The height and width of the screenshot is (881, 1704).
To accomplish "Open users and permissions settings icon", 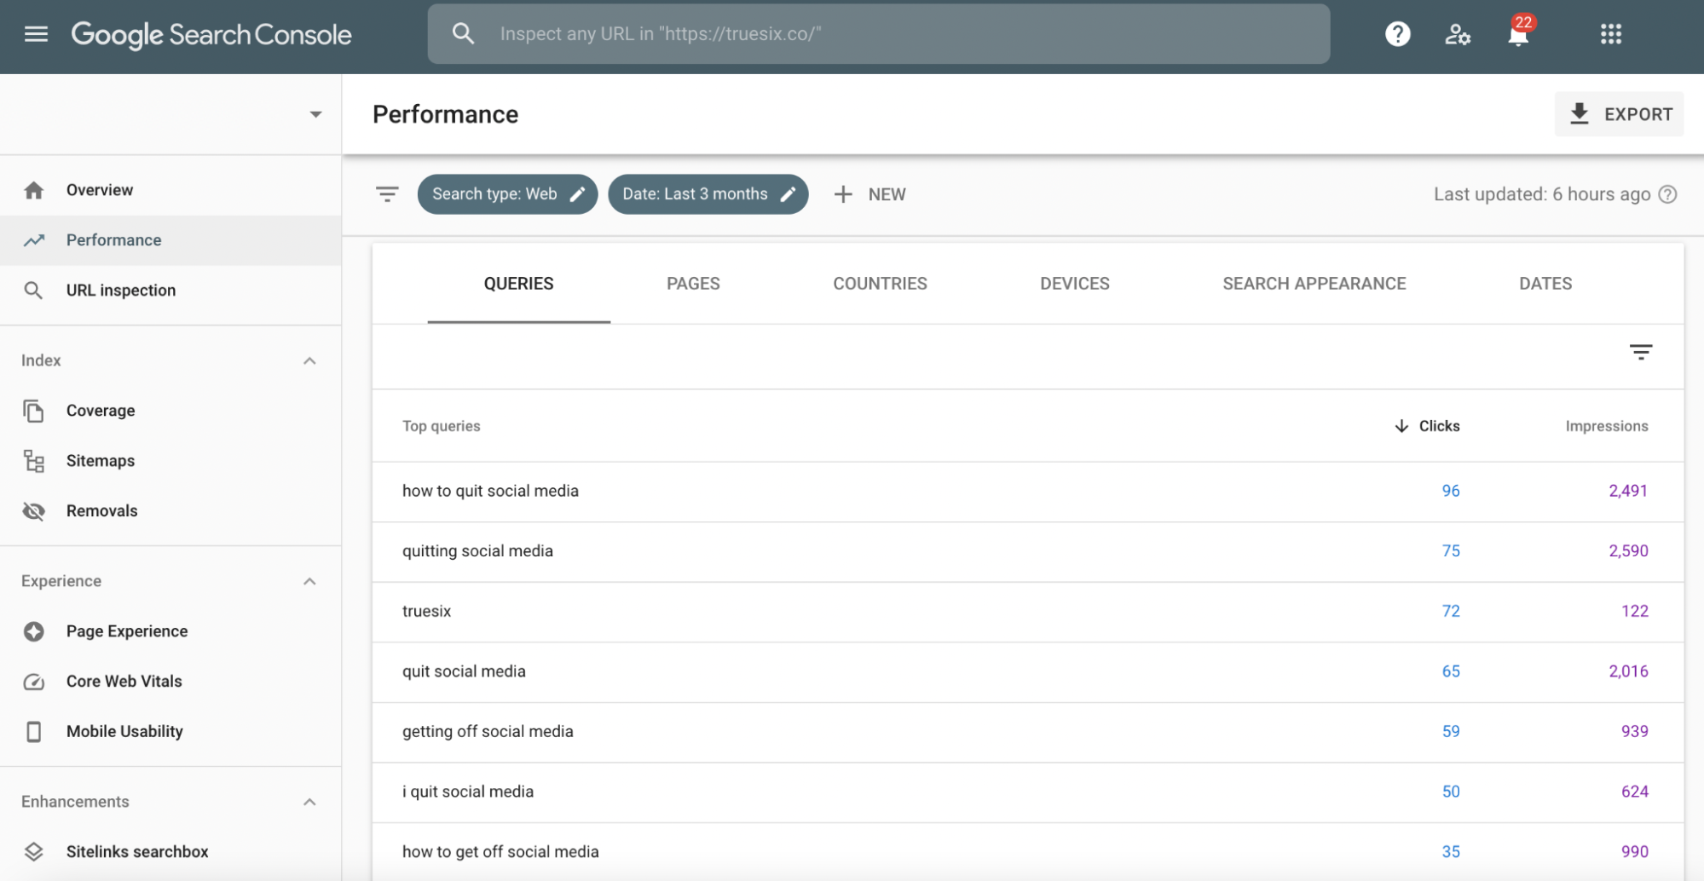I will (x=1458, y=34).
